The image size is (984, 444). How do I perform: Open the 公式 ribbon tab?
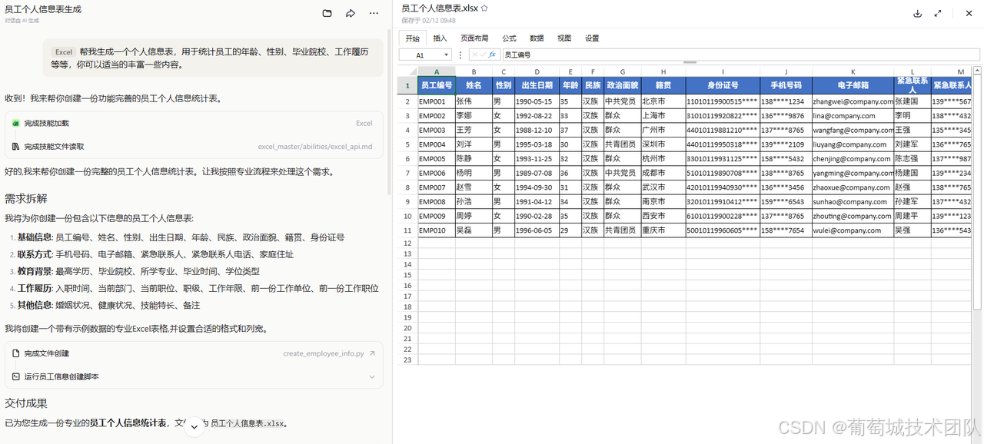coord(509,38)
